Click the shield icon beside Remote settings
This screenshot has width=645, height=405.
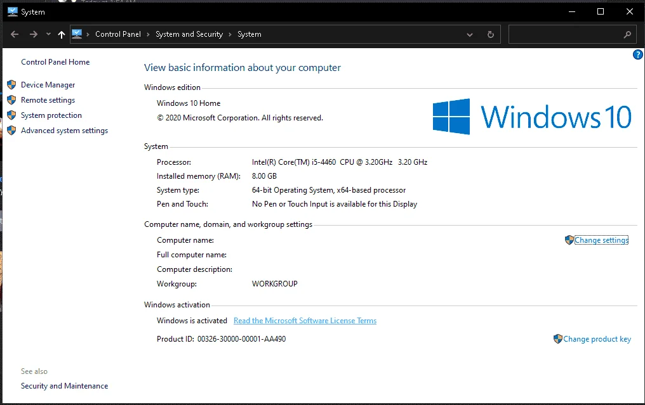(11, 100)
